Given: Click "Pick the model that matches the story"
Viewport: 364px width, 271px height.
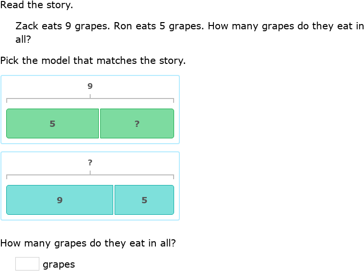Looking at the screenshot, I should pyautogui.click(x=93, y=61).
